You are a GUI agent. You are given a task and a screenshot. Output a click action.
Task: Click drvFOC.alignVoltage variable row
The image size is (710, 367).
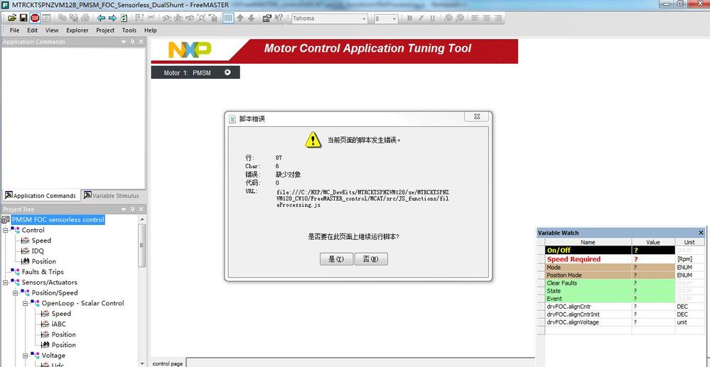pos(619,322)
